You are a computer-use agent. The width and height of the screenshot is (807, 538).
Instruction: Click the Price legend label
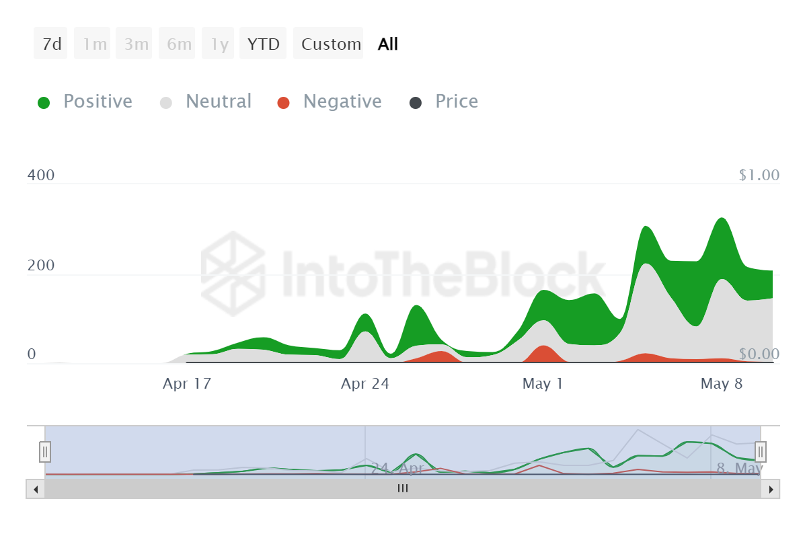coord(457,102)
